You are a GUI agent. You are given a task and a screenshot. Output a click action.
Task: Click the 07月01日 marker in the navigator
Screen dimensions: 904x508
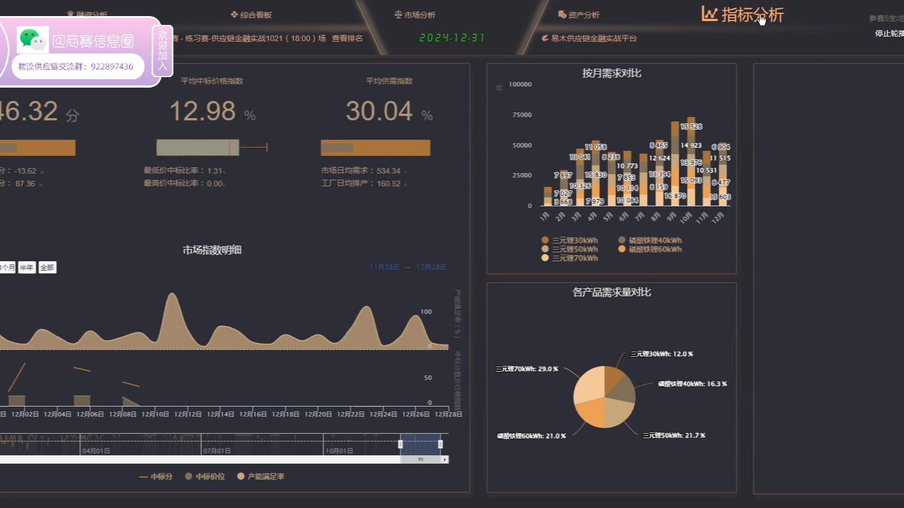[x=217, y=451]
